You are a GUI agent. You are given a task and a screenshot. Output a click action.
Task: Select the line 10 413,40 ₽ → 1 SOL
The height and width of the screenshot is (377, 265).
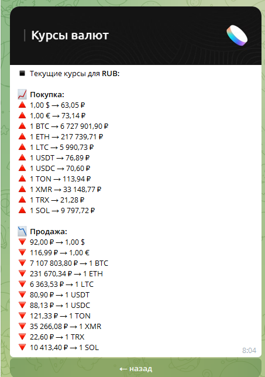pyautogui.click(x=64, y=347)
